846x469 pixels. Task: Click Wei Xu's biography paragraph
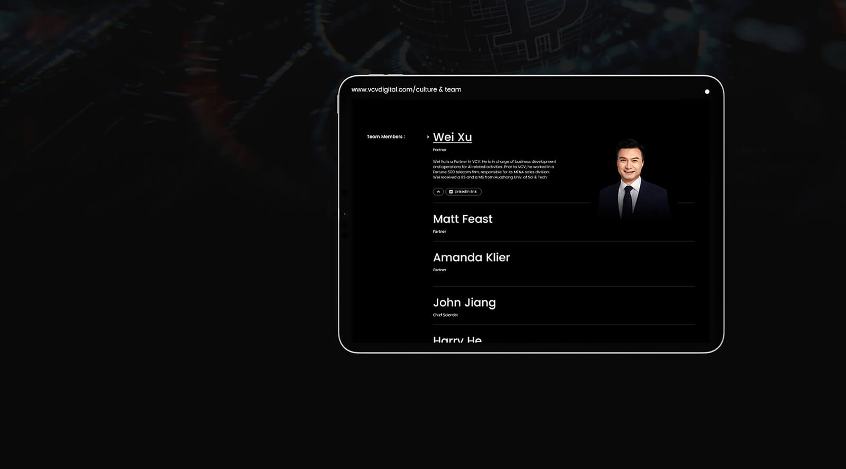tap(494, 169)
